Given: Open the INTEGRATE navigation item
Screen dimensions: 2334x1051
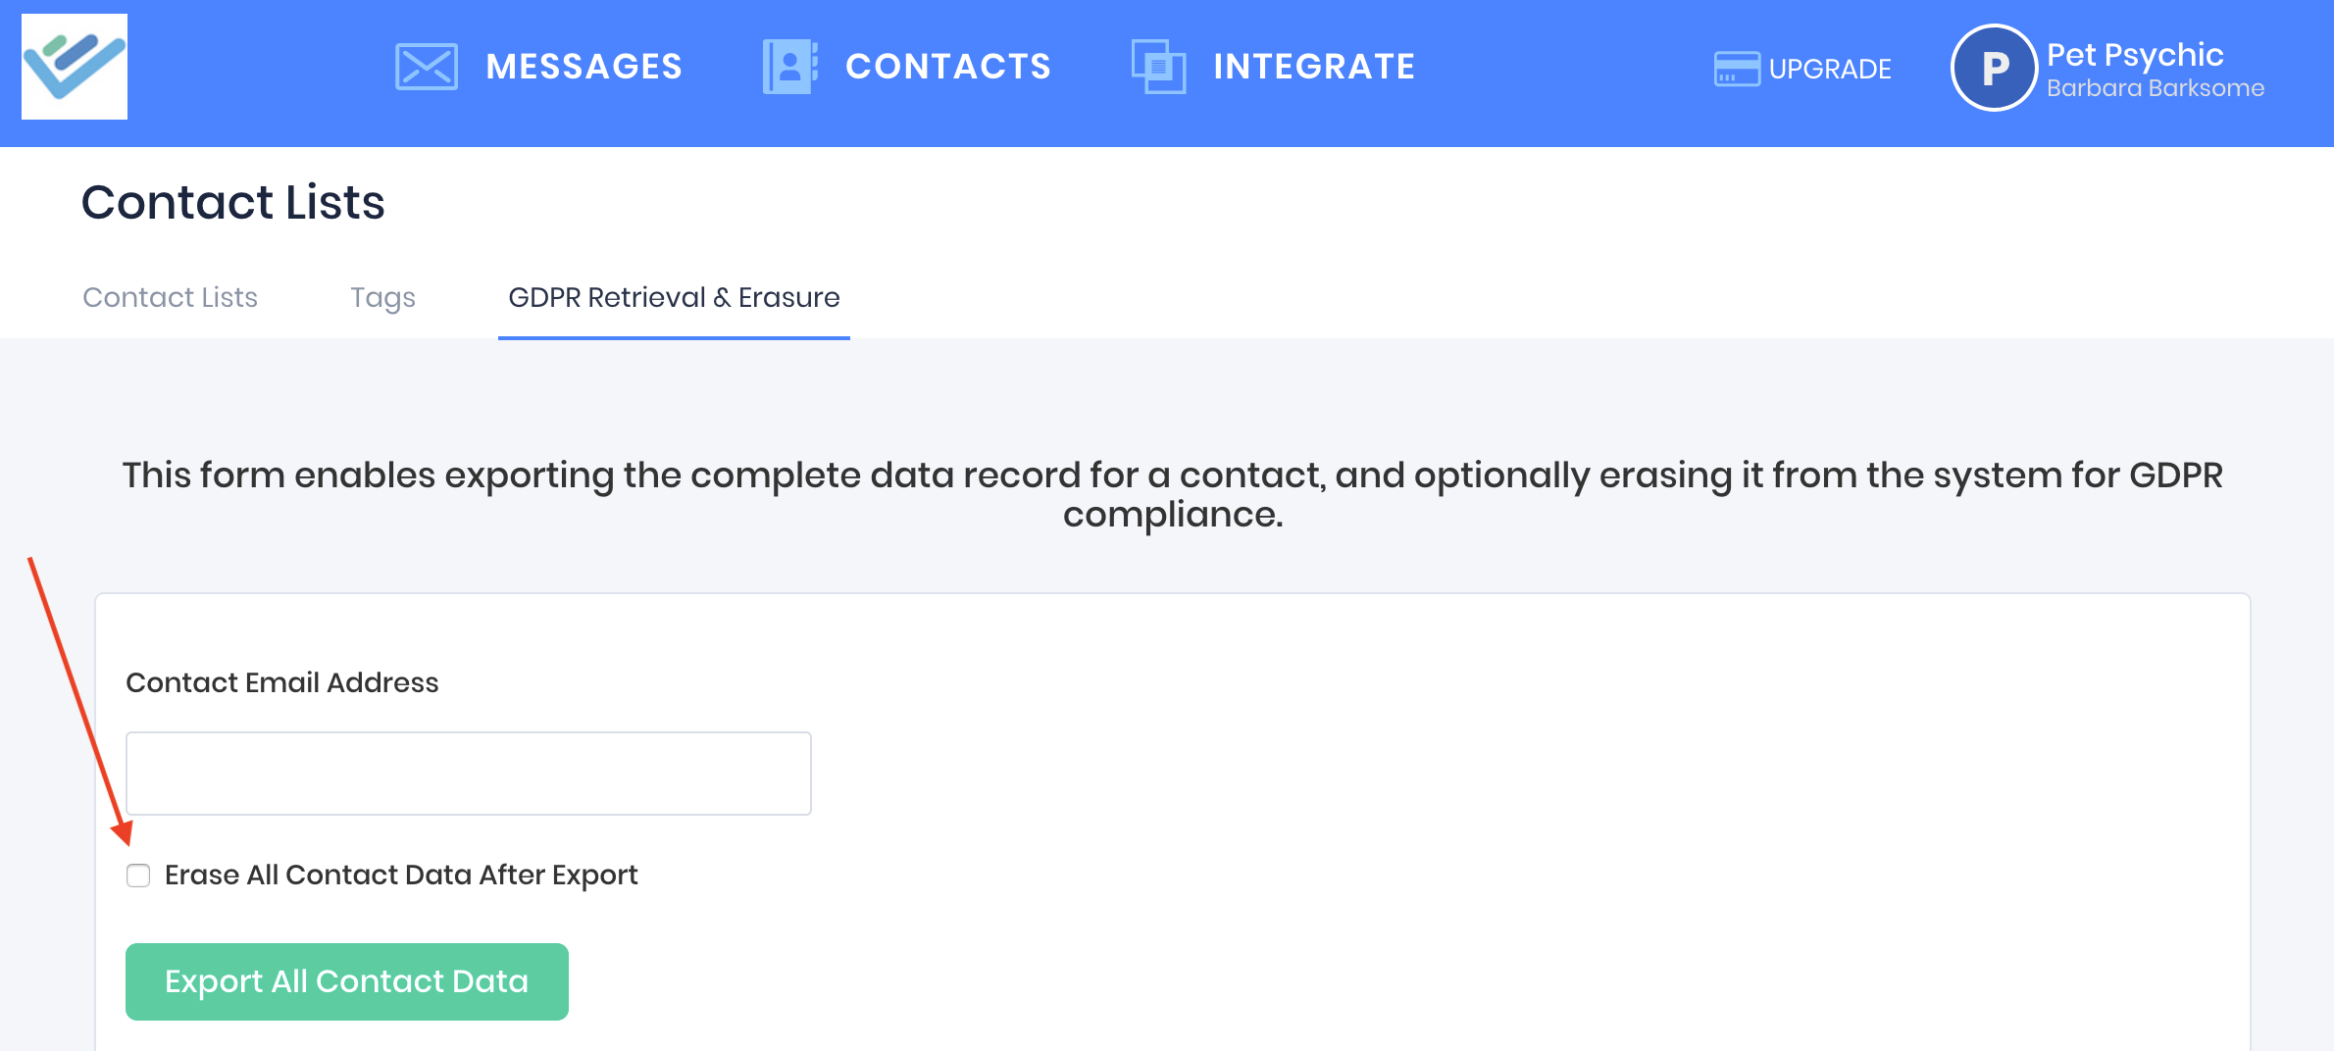Looking at the screenshot, I should coord(1314,67).
